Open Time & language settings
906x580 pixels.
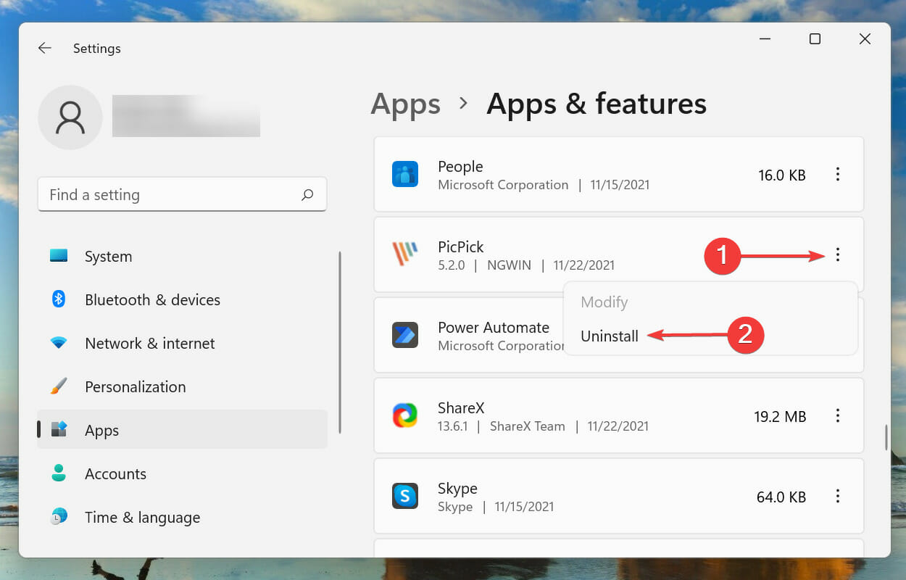pos(182,517)
